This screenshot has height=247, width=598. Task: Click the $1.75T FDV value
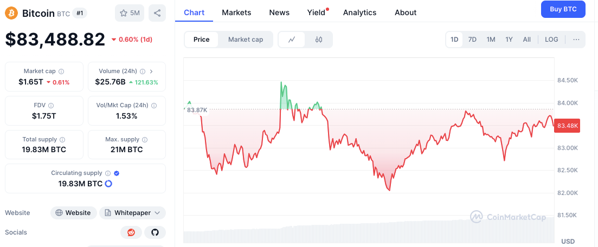pyautogui.click(x=44, y=116)
